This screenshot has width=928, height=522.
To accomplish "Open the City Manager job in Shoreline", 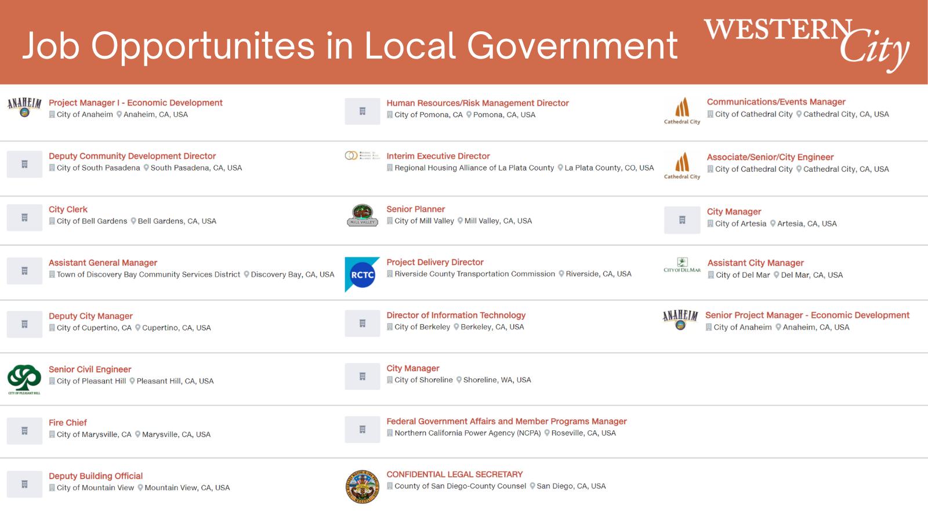I will tap(413, 368).
